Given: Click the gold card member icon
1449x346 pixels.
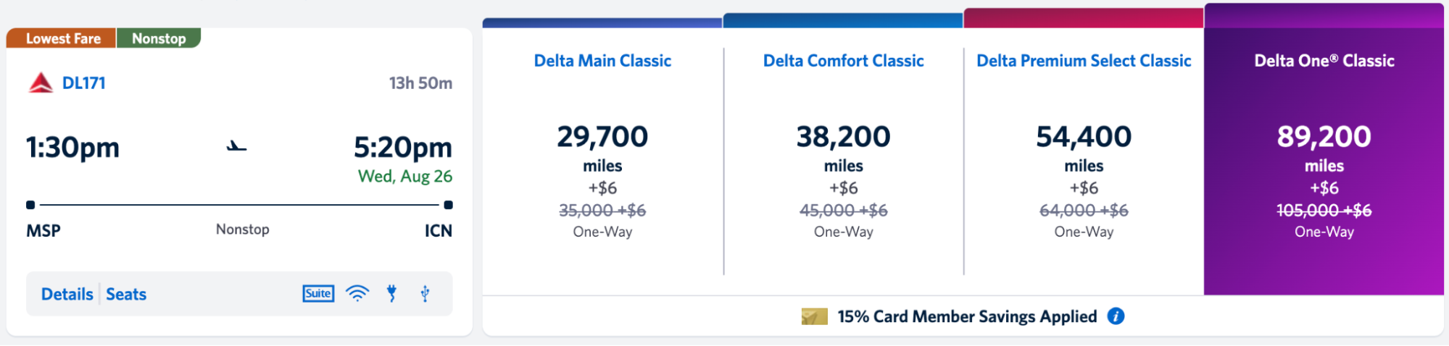Looking at the screenshot, I should 814,316.
